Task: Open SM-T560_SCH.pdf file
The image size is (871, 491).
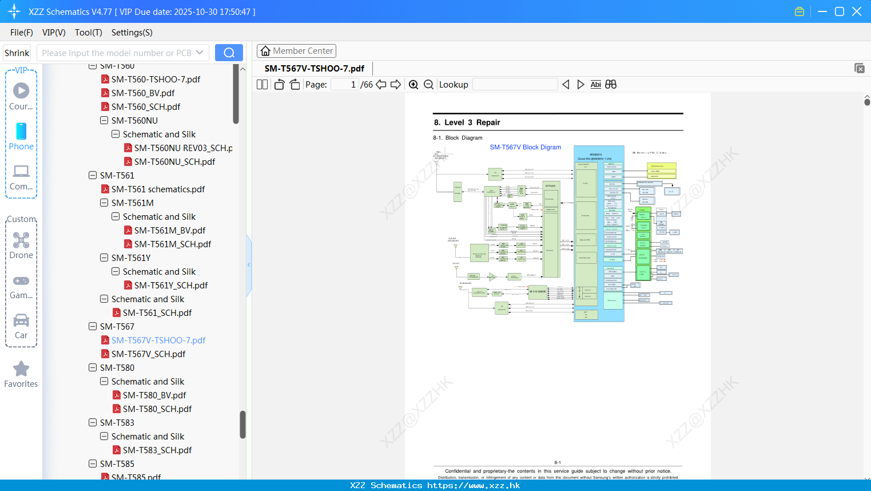Action: (x=146, y=106)
